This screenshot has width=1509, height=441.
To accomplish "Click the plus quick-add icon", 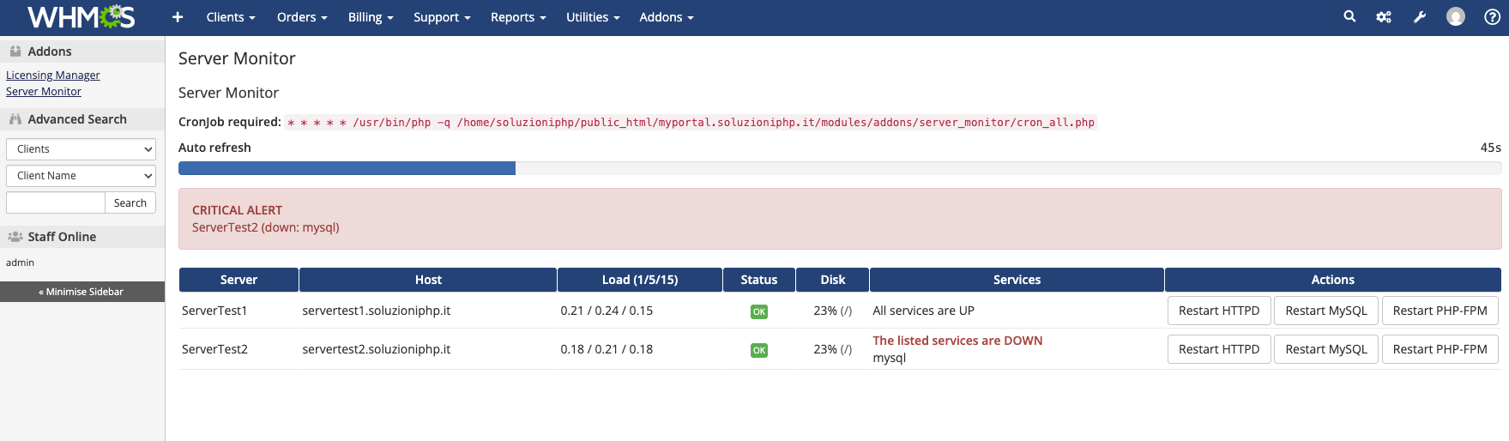I will tap(178, 17).
